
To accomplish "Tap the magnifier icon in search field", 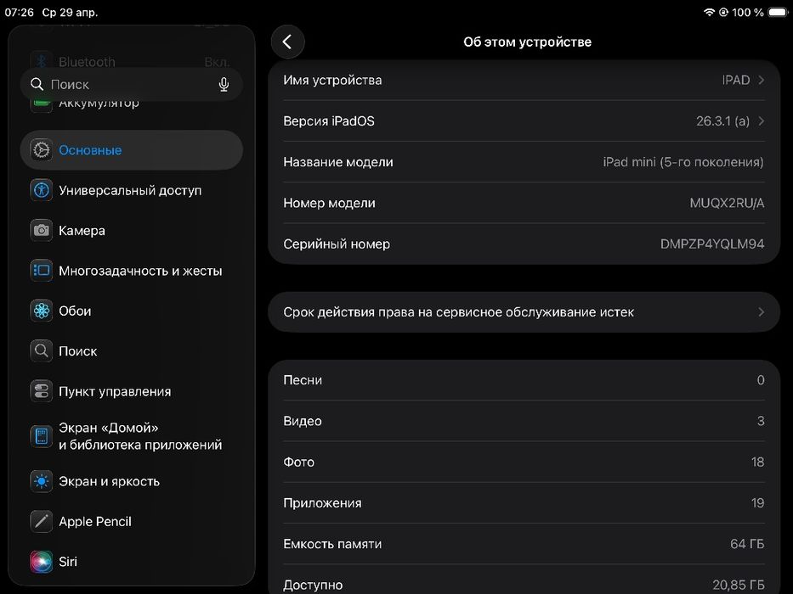I will coord(37,84).
